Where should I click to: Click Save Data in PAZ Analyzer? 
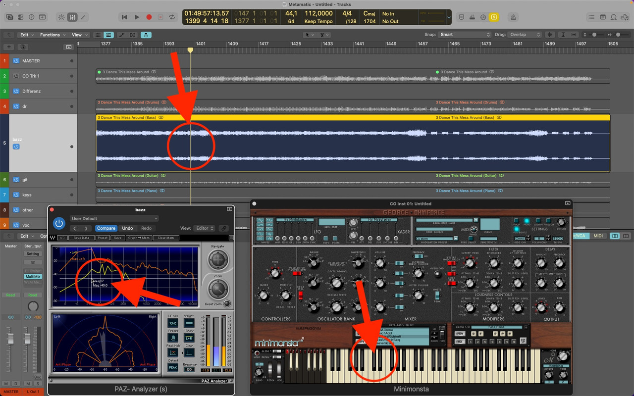click(x=81, y=238)
